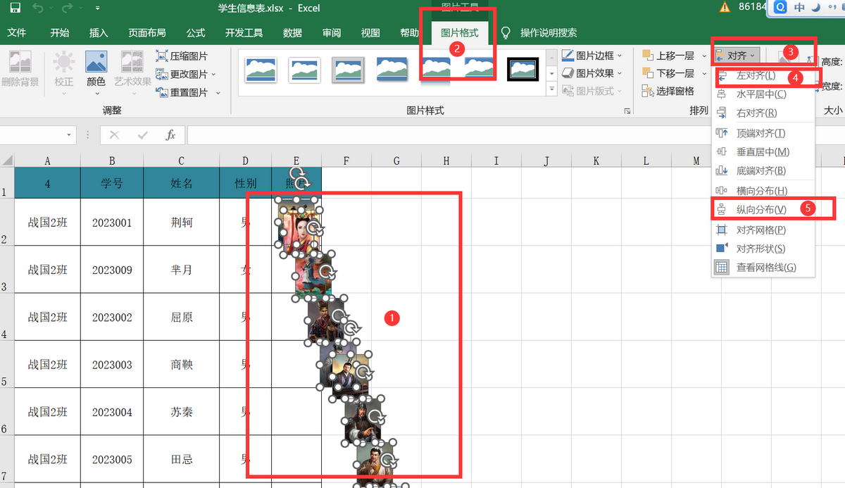845x488 pixels.
Task: Click the 中 input method indicator
Action: pyautogui.click(x=799, y=8)
